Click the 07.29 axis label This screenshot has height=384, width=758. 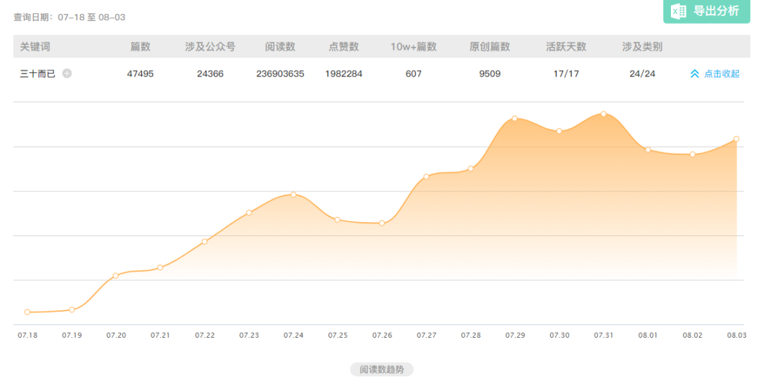pyautogui.click(x=515, y=335)
